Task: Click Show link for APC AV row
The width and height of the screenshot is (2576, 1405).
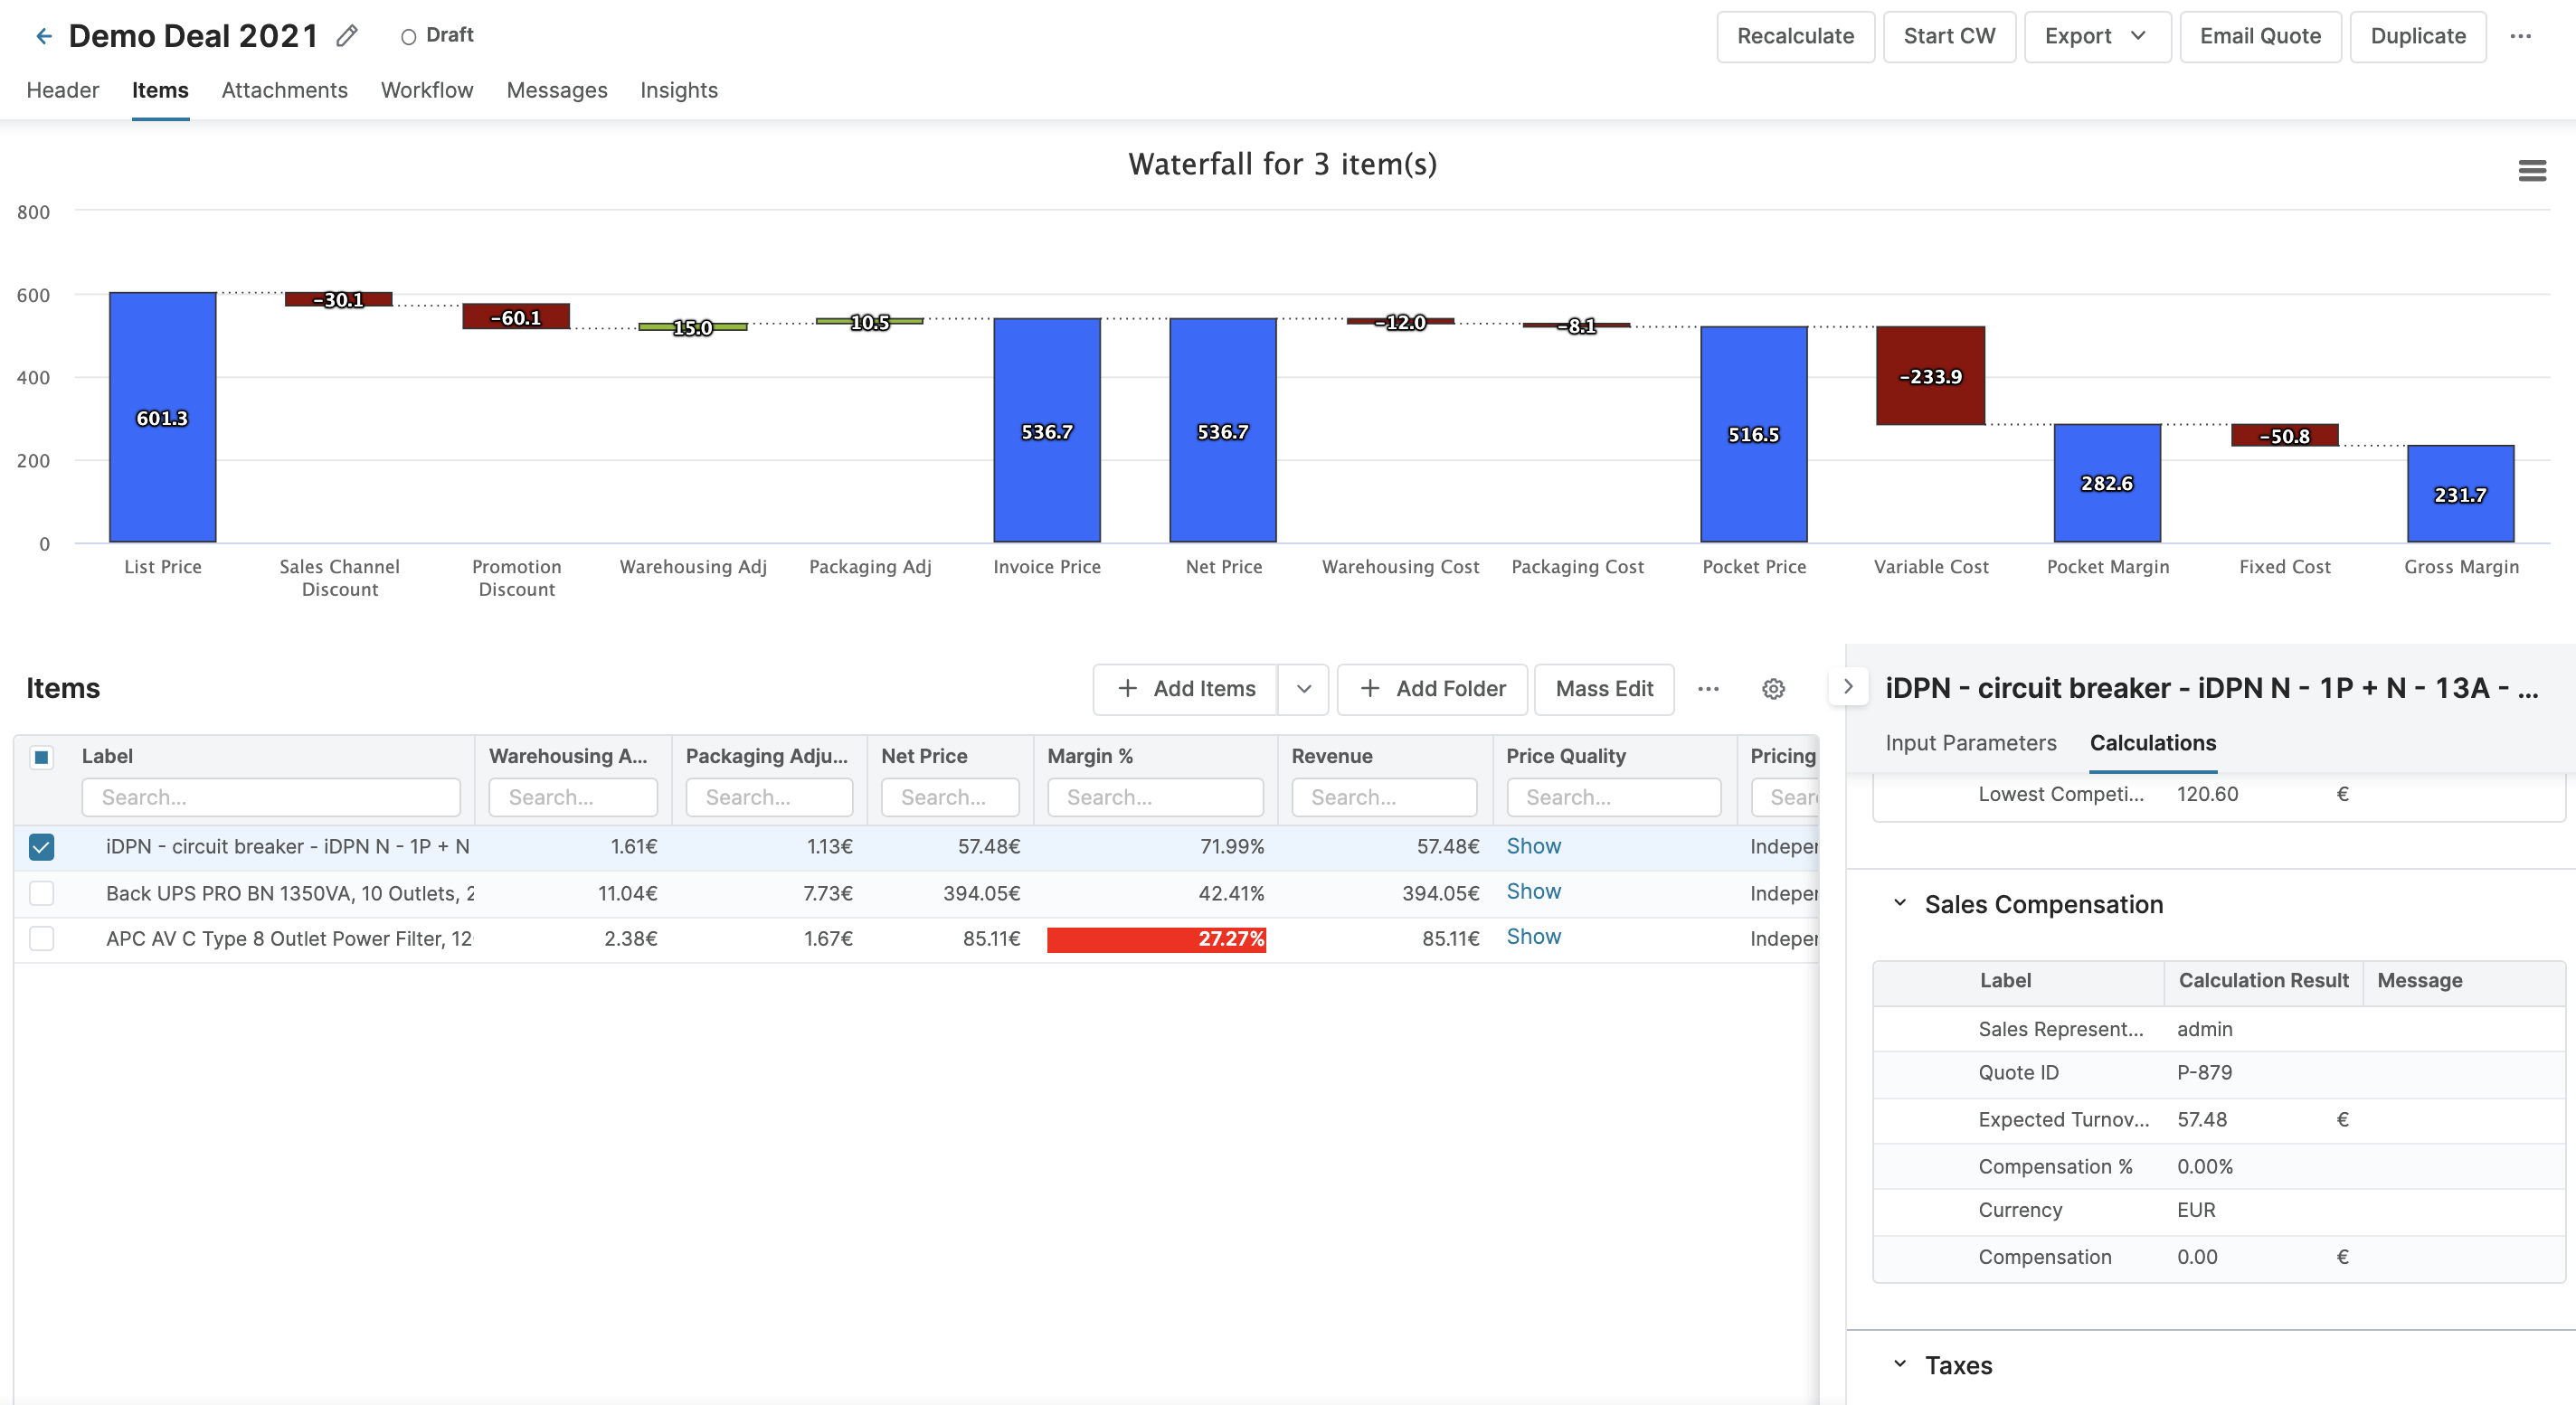Action: pyautogui.click(x=1533, y=937)
